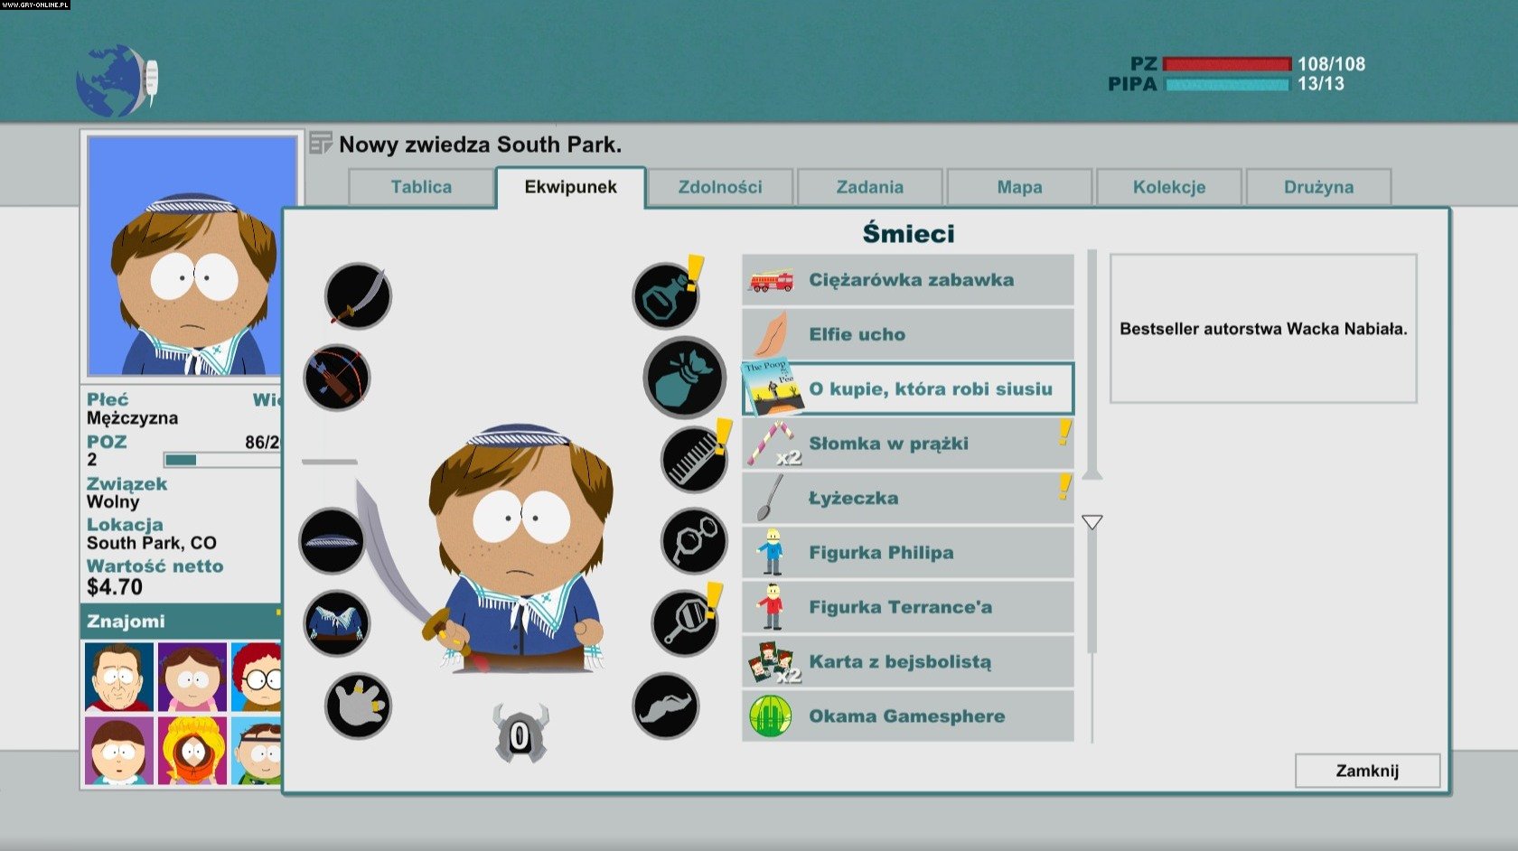Open the mustache facial hair category
Screen dimensions: 1518x851
[x=666, y=706]
